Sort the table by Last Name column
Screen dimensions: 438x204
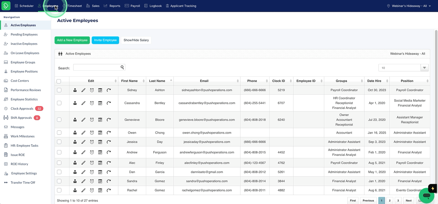pyautogui.click(x=160, y=81)
